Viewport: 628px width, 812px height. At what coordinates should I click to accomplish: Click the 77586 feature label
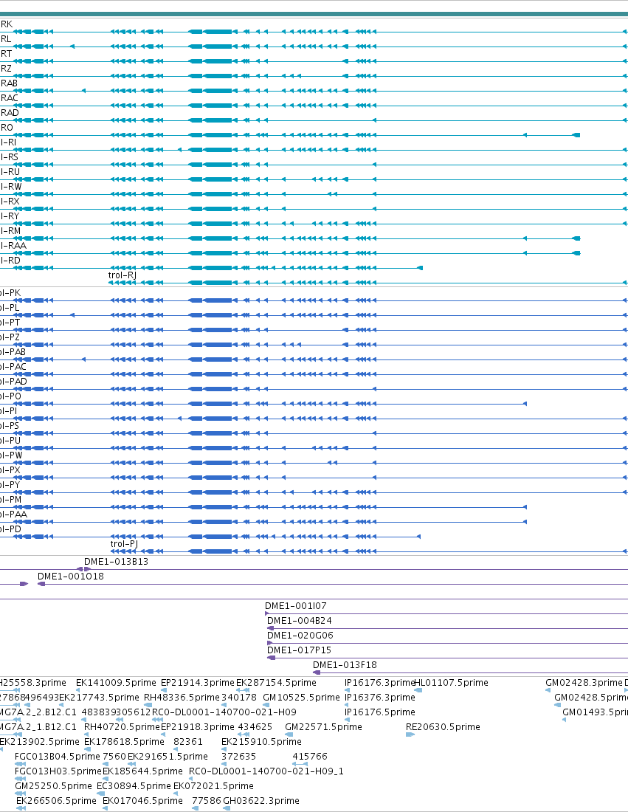click(207, 801)
